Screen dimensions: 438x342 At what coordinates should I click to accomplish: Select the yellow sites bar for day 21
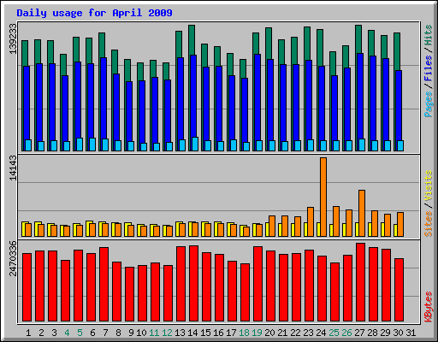coord(280,230)
